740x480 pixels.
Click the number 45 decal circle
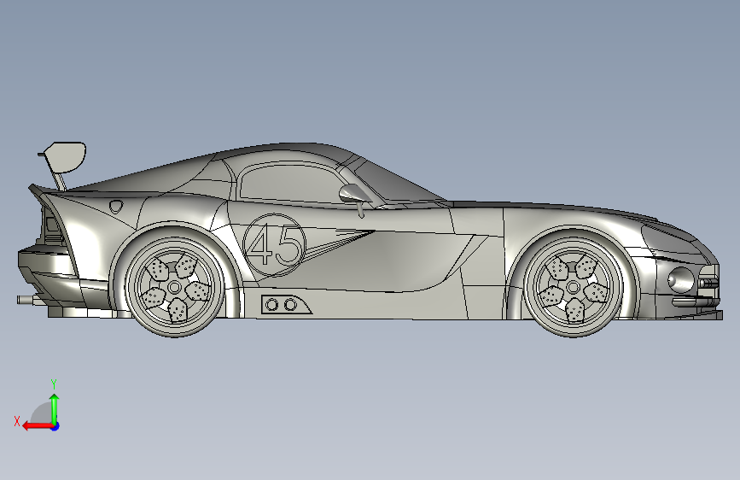[x=274, y=245]
